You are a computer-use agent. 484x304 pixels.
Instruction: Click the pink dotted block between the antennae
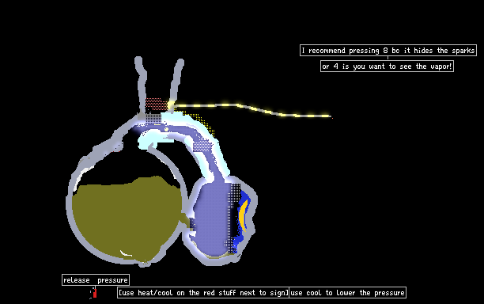156,104
